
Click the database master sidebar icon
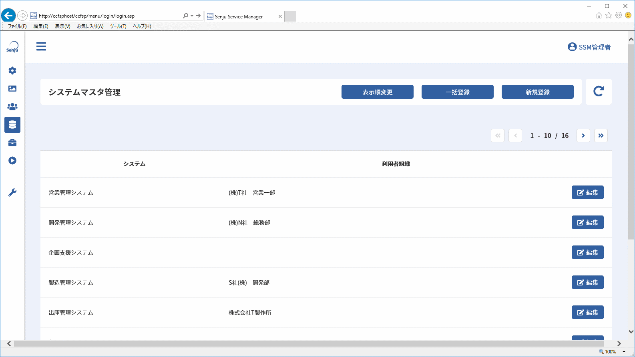[12, 125]
